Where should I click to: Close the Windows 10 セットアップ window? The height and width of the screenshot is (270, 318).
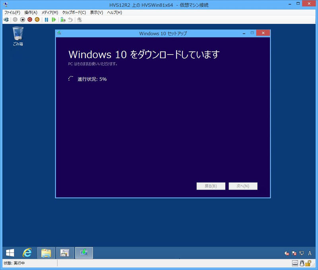[263, 33]
